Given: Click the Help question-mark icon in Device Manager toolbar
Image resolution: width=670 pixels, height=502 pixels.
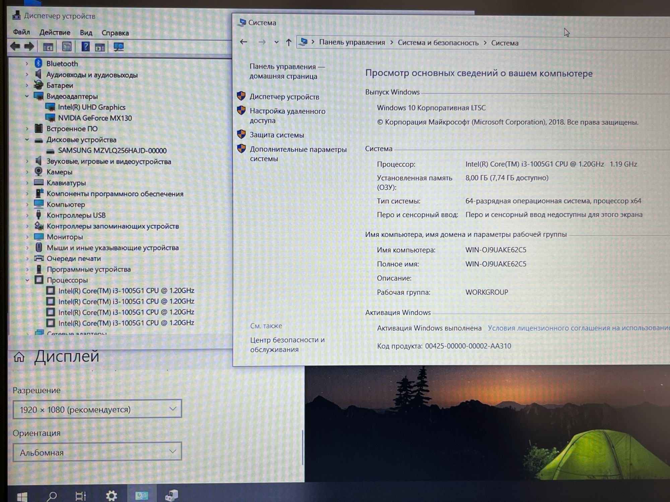Looking at the screenshot, I should tap(85, 47).
